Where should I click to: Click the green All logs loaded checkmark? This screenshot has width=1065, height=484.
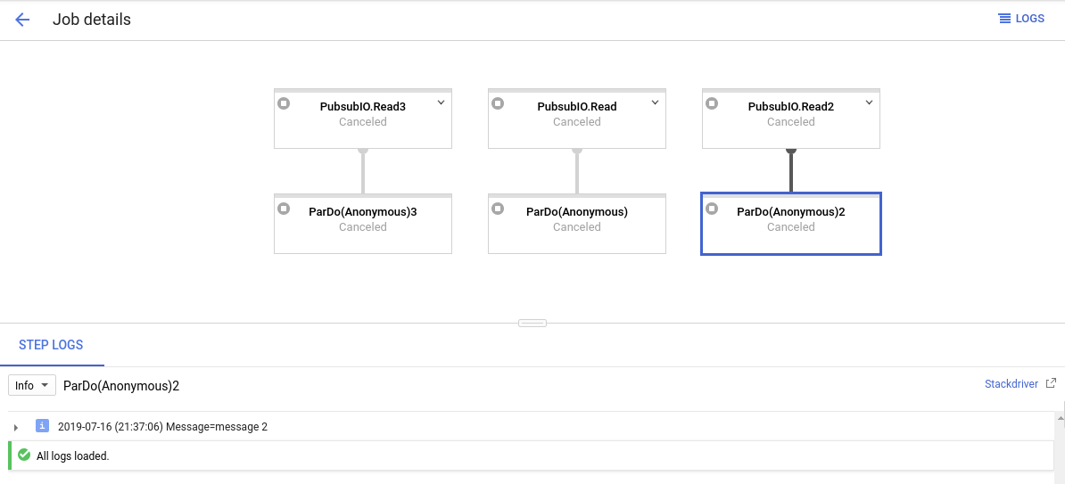pyautogui.click(x=24, y=455)
